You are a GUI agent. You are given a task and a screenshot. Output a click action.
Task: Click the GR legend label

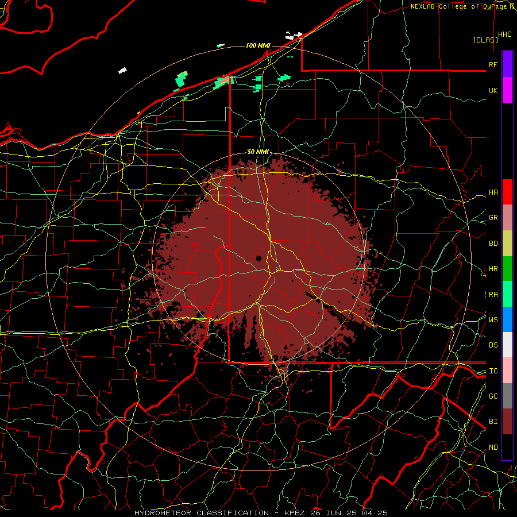click(x=493, y=218)
